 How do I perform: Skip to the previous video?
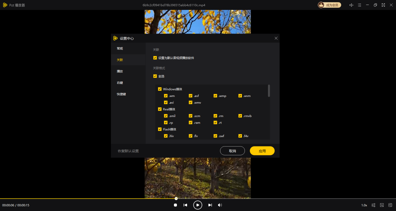[x=185, y=205]
